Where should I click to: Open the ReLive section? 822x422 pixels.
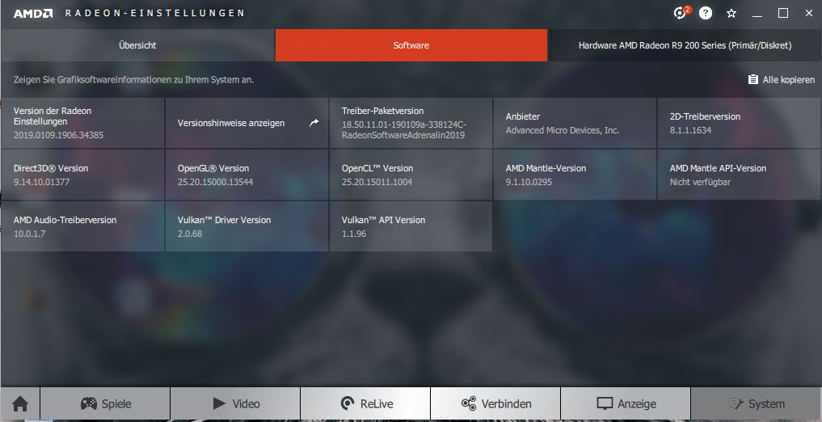(365, 403)
